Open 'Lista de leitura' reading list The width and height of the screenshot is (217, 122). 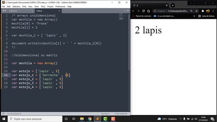206,16
